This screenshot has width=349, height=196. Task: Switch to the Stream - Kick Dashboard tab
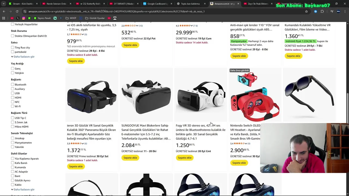pos(23,4)
